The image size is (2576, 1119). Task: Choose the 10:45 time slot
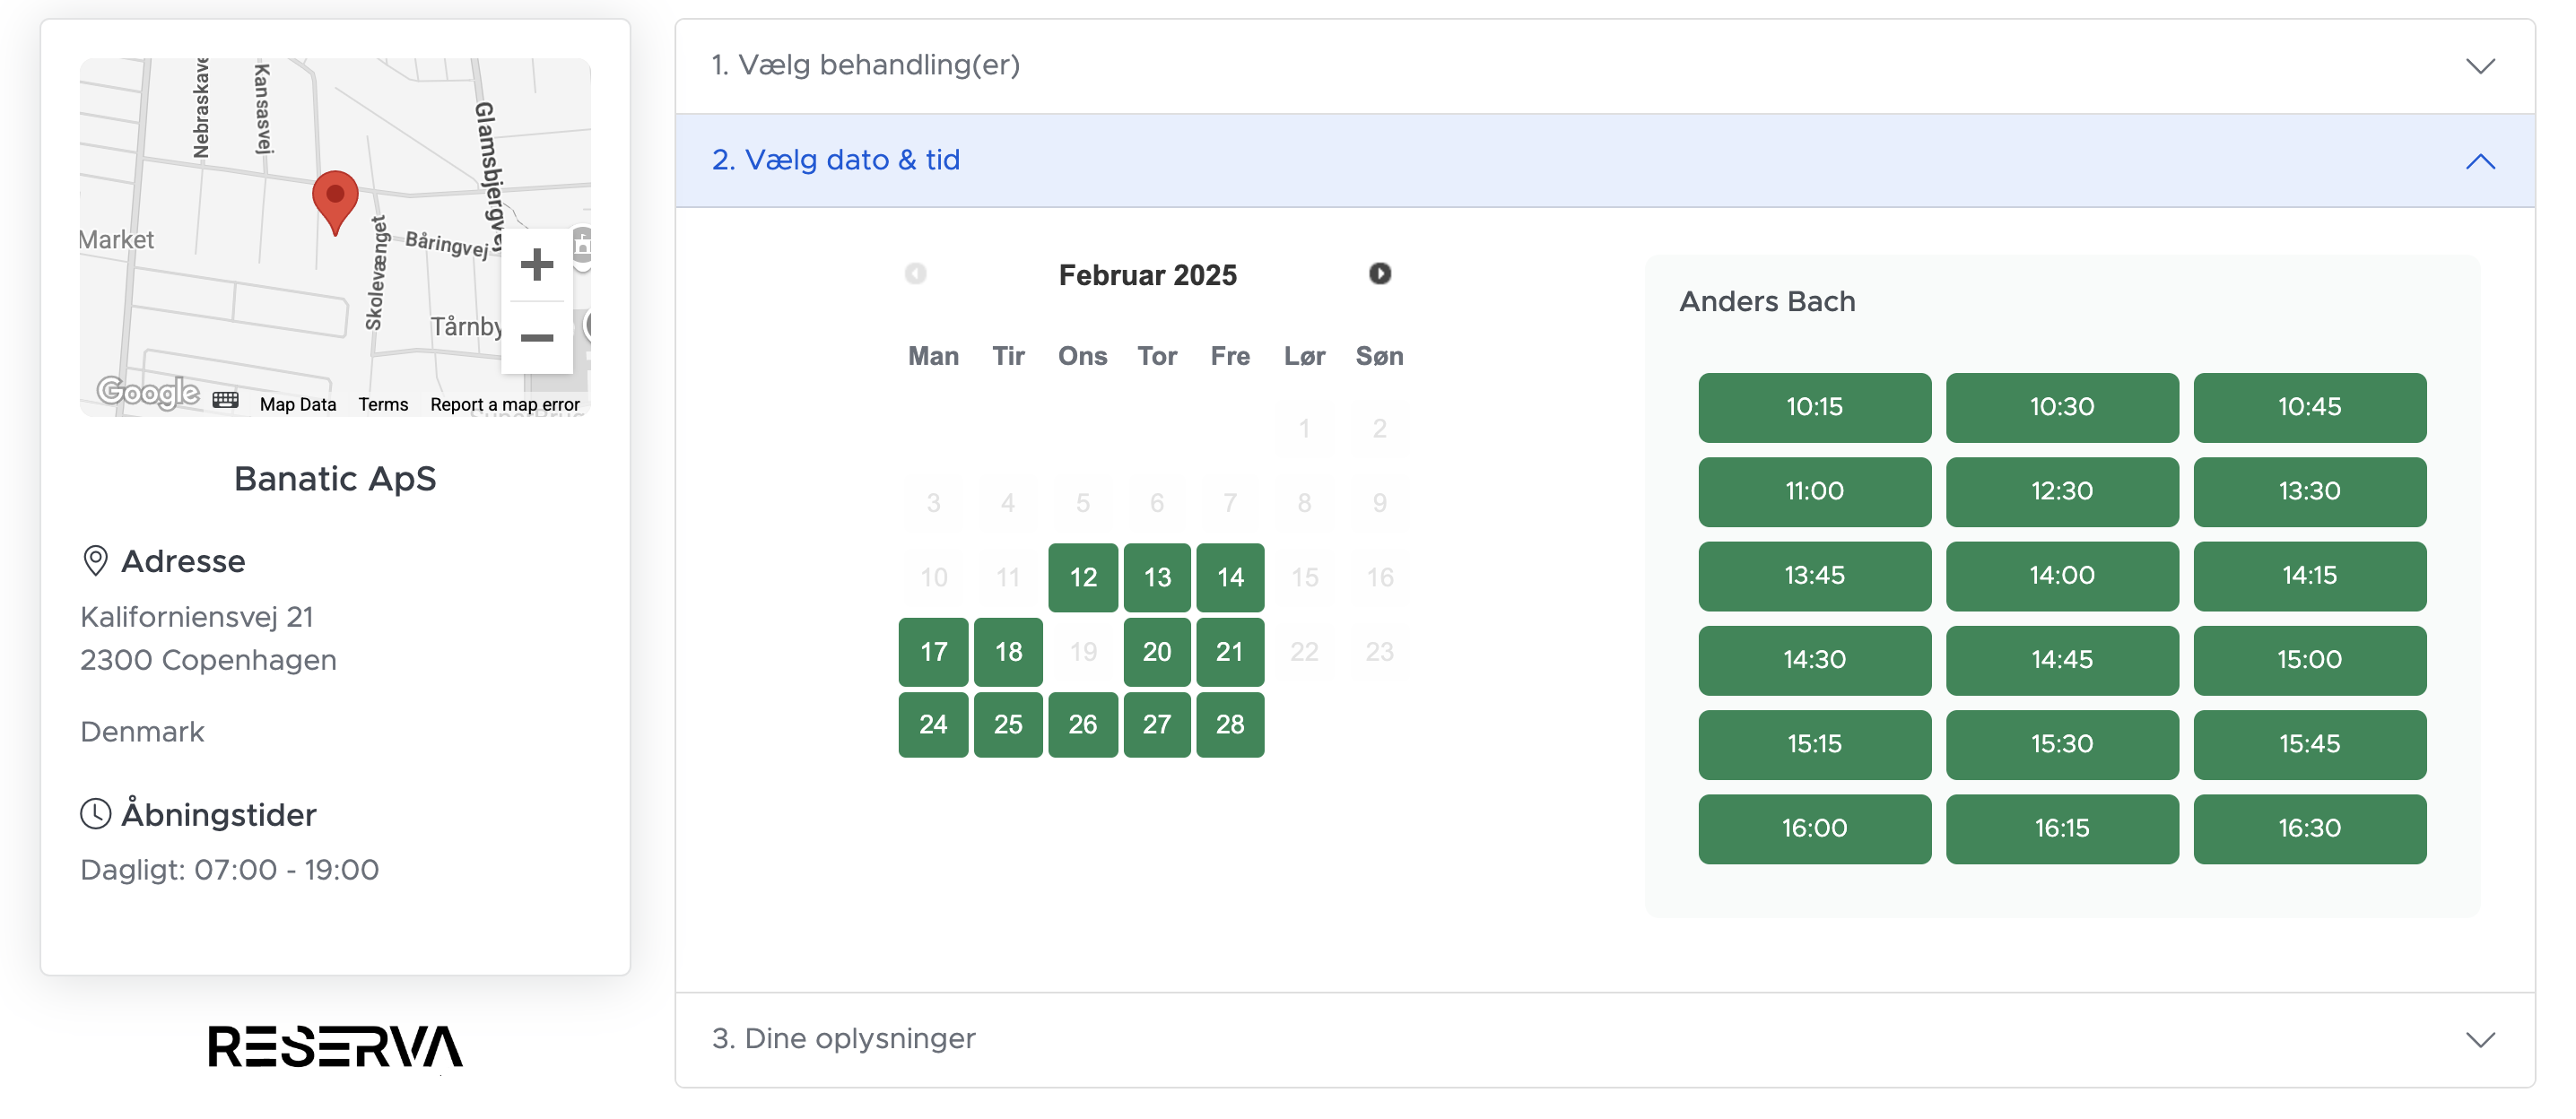pyautogui.click(x=2309, y=407)
